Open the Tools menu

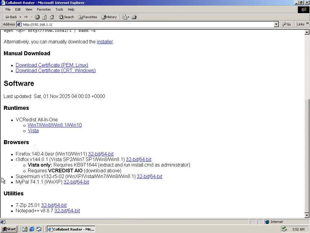tap(59, 9)
